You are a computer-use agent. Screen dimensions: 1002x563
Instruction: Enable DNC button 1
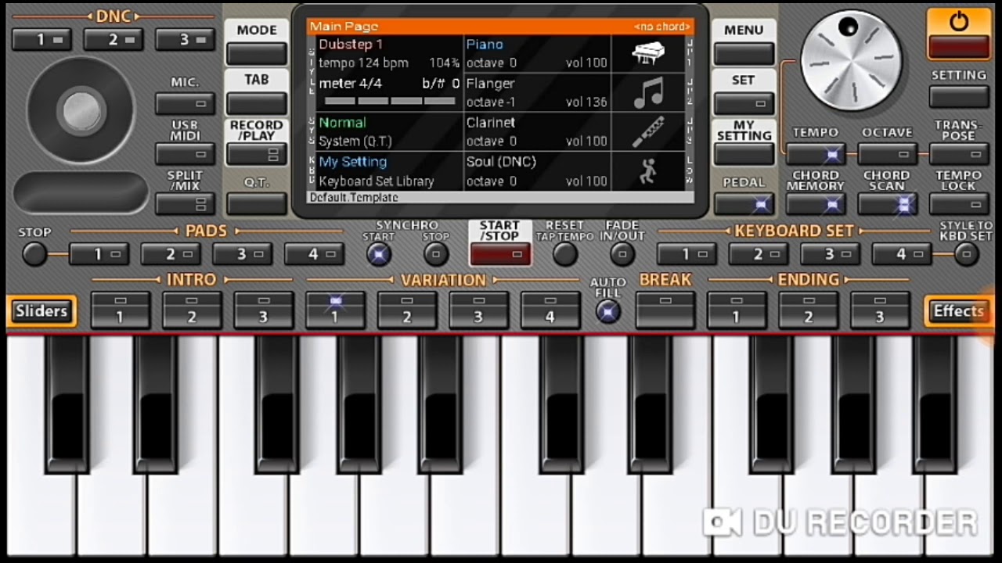(41, 39)
